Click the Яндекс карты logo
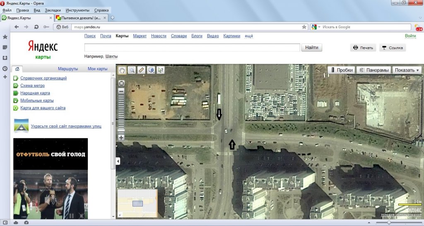Image resolution: width=424 pixels, height=226 pixels. coord(43,49)
